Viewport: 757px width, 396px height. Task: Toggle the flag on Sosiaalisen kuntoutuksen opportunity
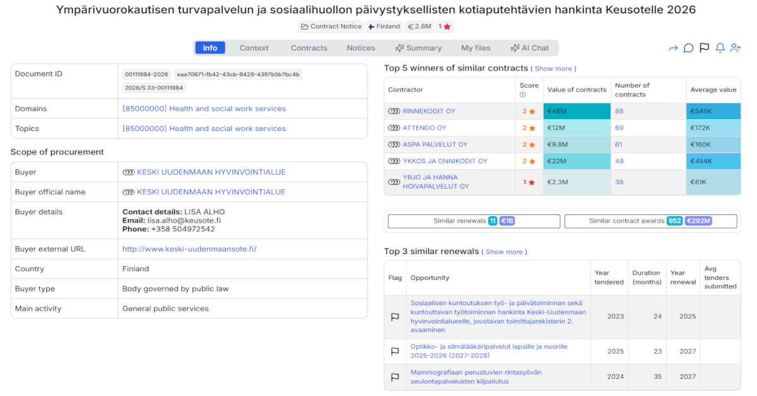pos(395,317)
